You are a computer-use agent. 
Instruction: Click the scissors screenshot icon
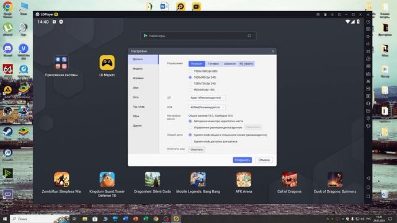[368, 81]
